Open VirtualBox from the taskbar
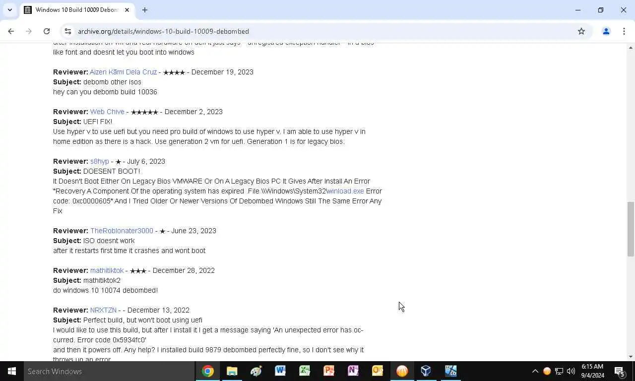635x381 pixels. point(426,371)
